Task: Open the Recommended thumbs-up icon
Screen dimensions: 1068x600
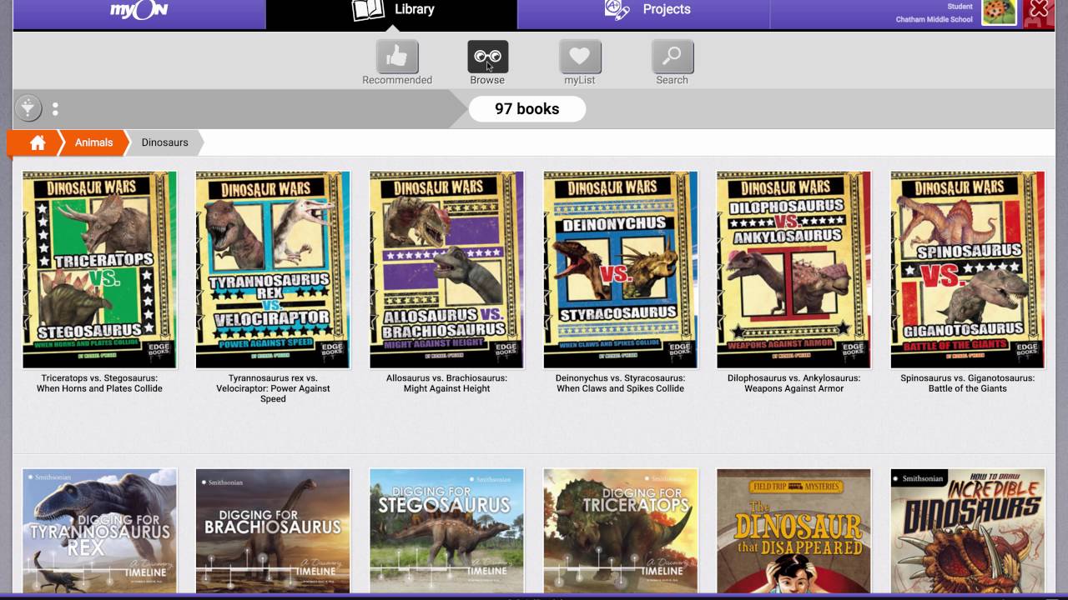Action: pyautogui.click(x=397, y=57)
